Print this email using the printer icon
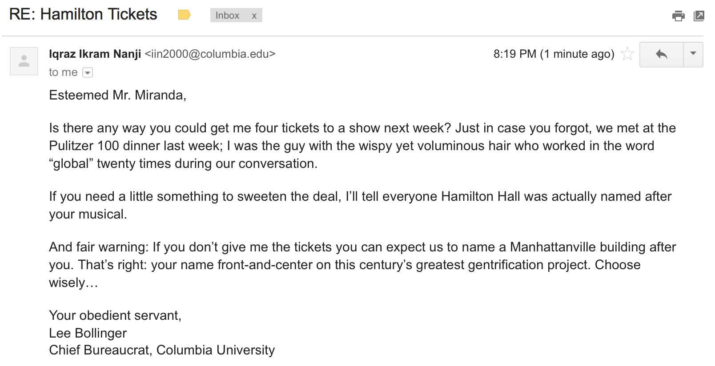Screen dimensions: 715x366 click(x=678, y=16)
